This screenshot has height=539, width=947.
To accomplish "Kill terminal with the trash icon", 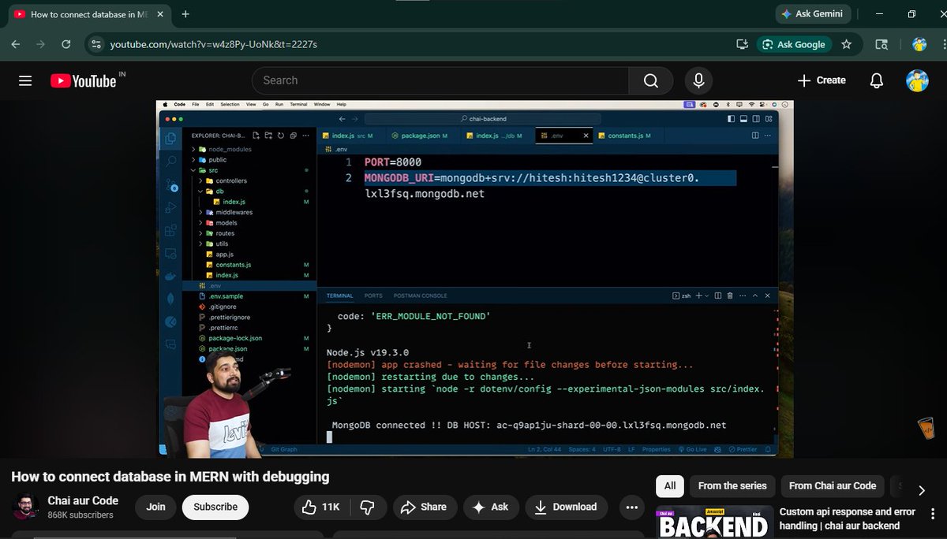I will [x=730, y=296].
